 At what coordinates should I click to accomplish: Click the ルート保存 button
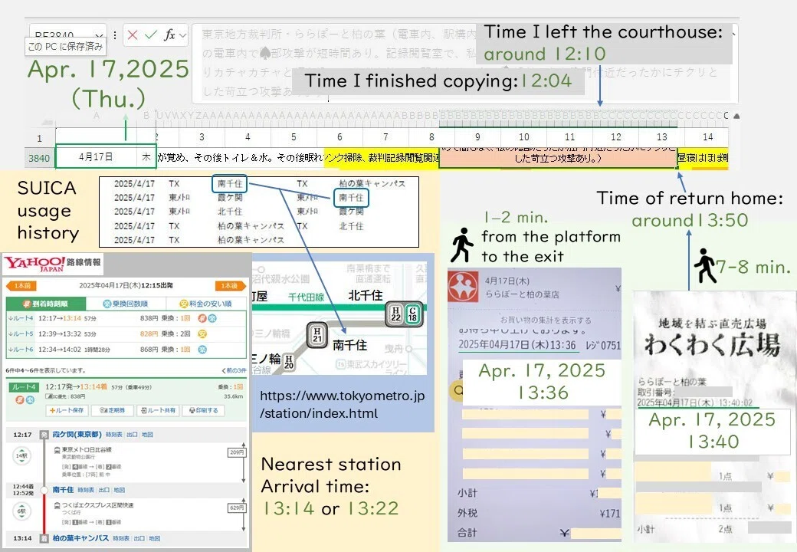pyautogui.click(x=67, y=410)
